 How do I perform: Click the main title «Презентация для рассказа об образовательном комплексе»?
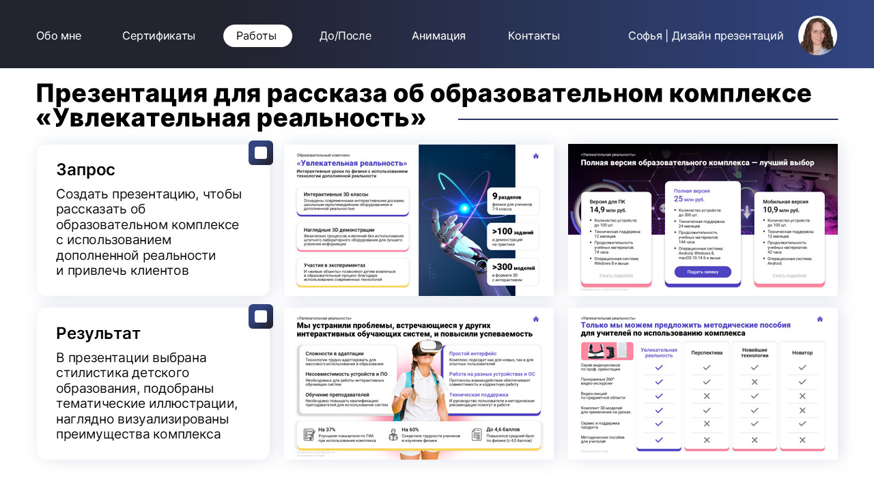[x=423, y=93]
